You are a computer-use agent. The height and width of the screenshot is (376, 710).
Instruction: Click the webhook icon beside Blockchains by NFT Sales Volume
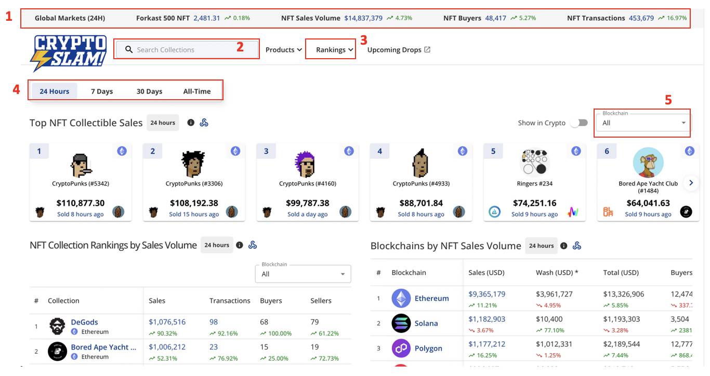click(x=577, y=246)
